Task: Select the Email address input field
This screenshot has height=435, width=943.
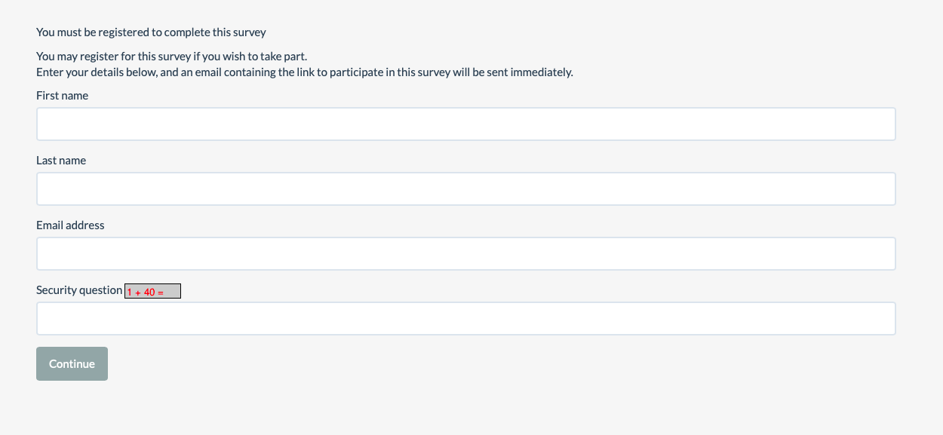Action: (465, 253)
